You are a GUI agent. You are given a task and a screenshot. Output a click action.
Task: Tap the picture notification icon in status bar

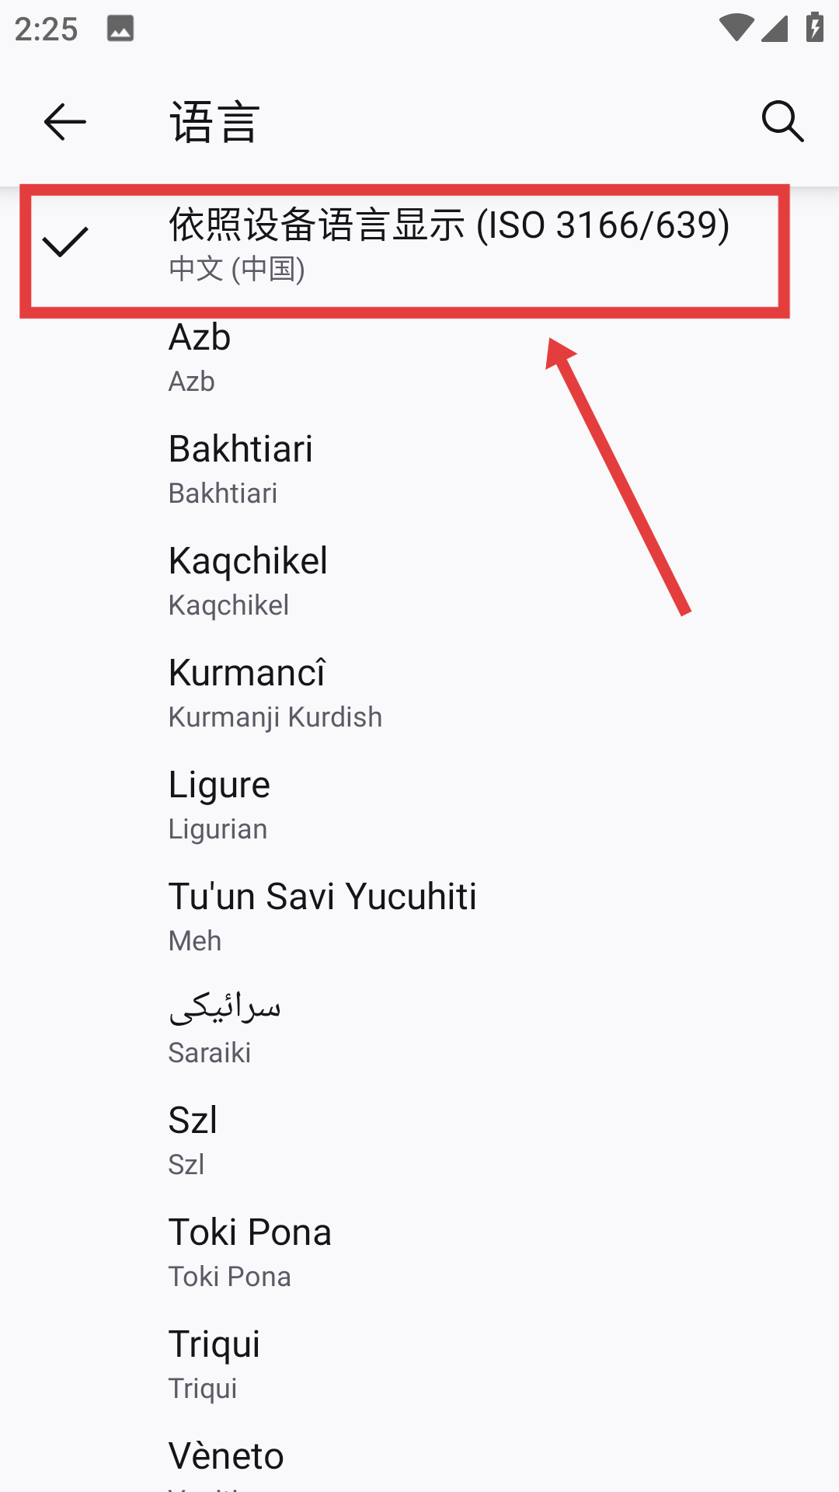(120, 29)
